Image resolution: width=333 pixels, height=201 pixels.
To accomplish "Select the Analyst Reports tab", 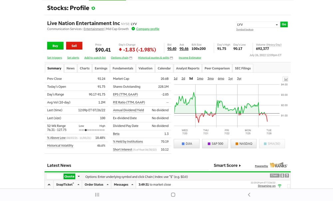I will coord(187,68).
